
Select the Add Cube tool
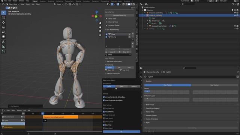(3, 52)
